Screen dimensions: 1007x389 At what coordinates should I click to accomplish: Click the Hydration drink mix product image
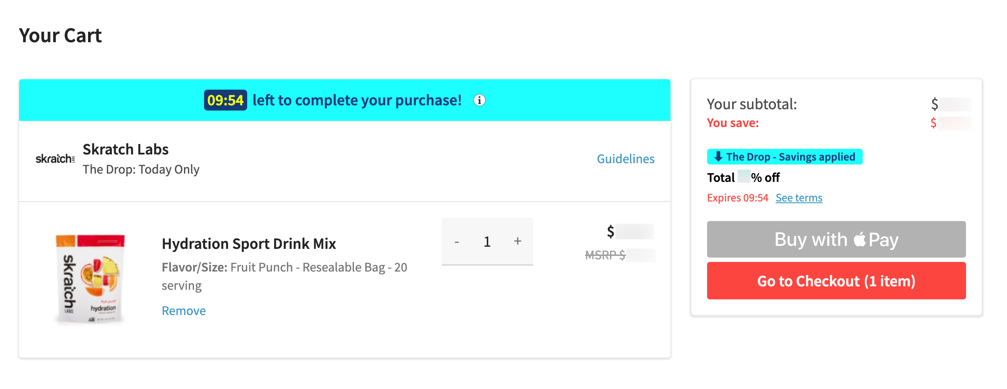(90, 280)
